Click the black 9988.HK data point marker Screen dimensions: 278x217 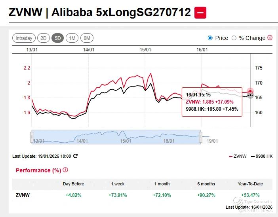tap(250, 95)
